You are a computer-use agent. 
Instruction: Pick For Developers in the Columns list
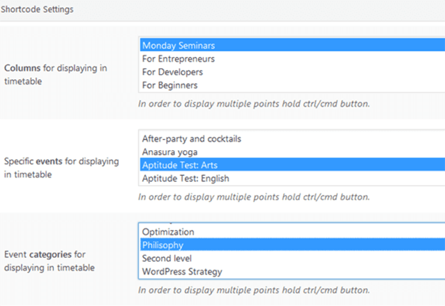click(173, 72)
